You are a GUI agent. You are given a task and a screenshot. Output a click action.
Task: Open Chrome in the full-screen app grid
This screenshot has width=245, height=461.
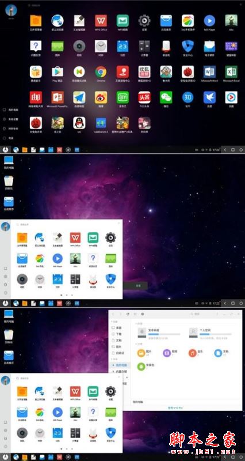[101, 71]
